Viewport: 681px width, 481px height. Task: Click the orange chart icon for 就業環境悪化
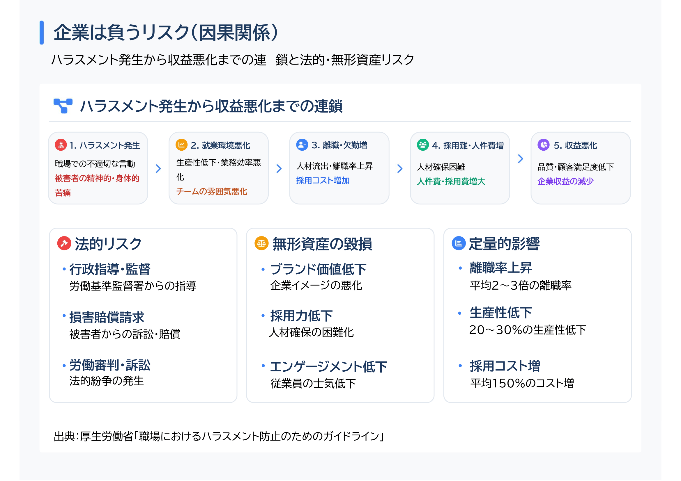182,145
